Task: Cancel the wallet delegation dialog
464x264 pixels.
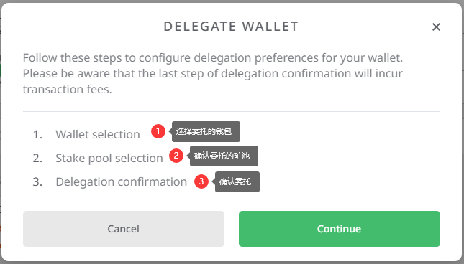Action: pos(124,229)
